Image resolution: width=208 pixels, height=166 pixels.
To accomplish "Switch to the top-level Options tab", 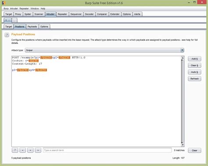I will [x=127, y=14].
